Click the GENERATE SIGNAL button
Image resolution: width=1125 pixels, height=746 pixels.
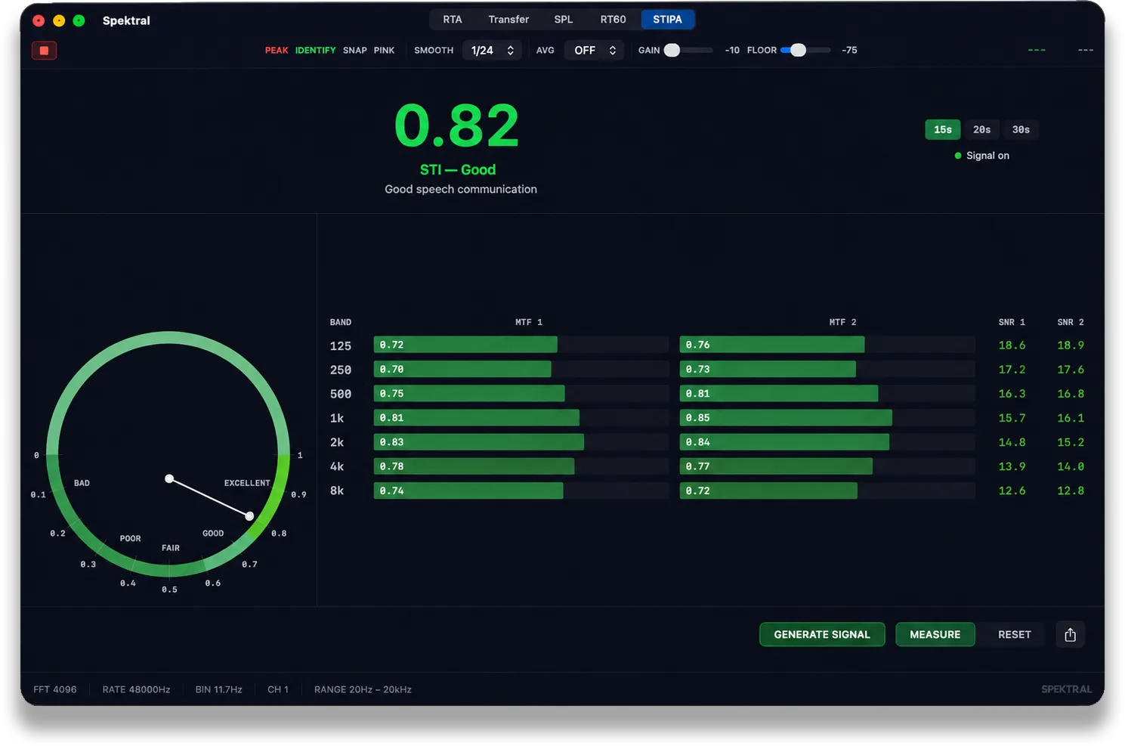point(822,635)
